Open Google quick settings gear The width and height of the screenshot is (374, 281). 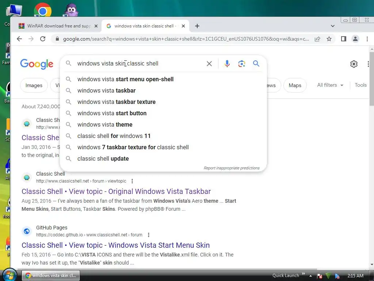tap(354, 64)
